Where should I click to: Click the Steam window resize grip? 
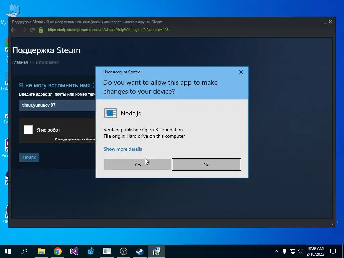333,225
